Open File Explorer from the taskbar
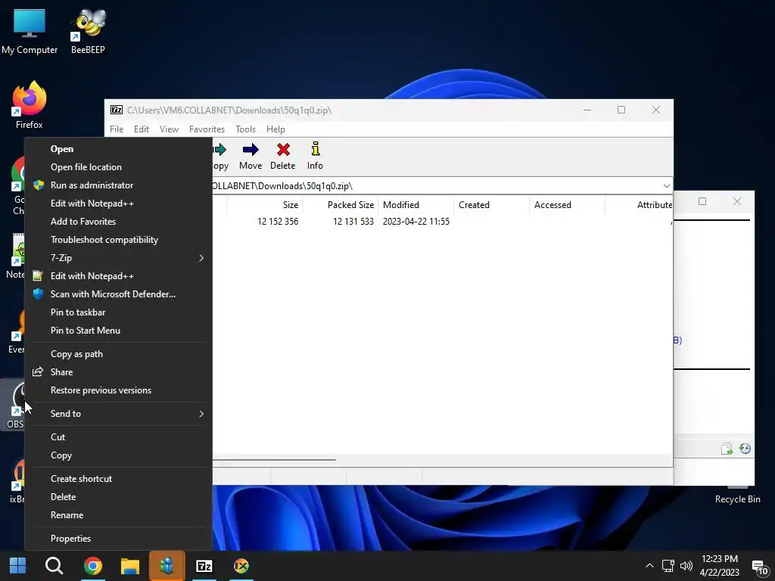 [x=130, y=566]
